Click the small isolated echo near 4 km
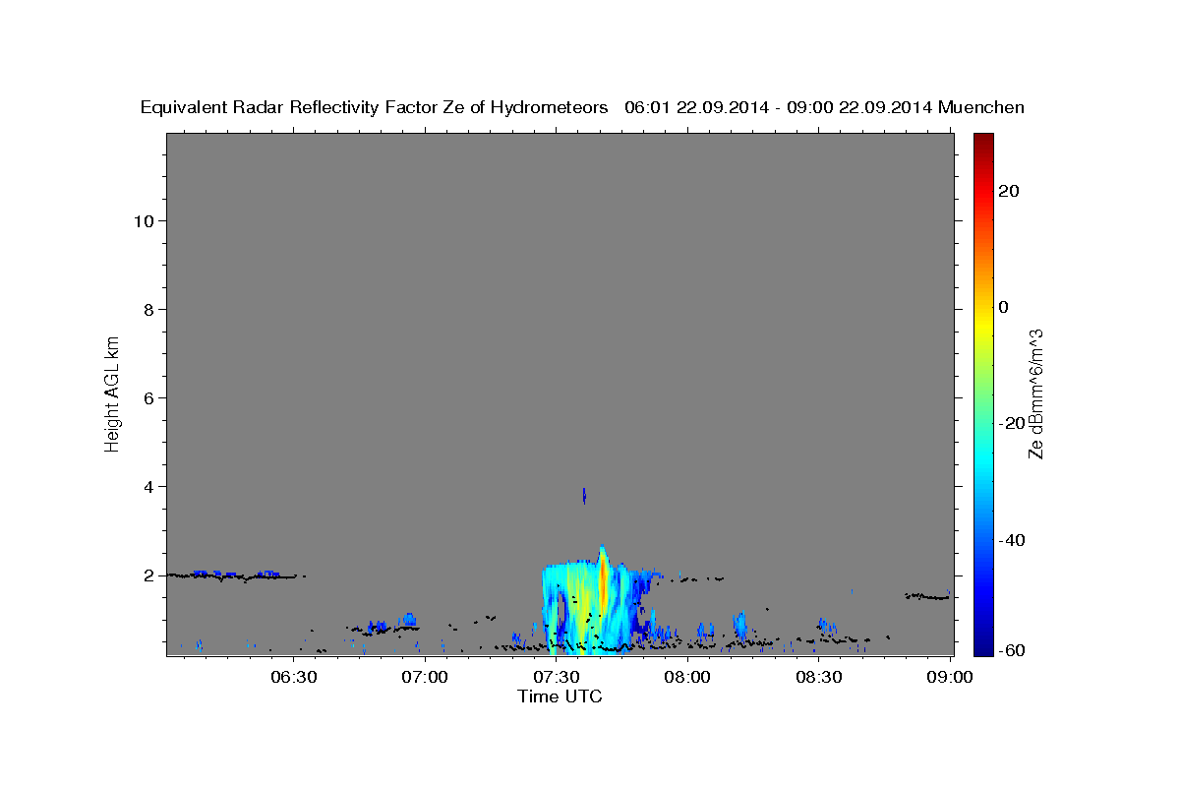Viewport: 1180px width, 787px height. [x=584, y=496]
